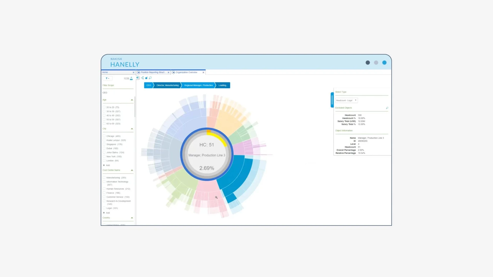493x277 pixels.
Task: Click the share icon in the chart toolbar
Action: pyautogui.click(x=142, y=78)
